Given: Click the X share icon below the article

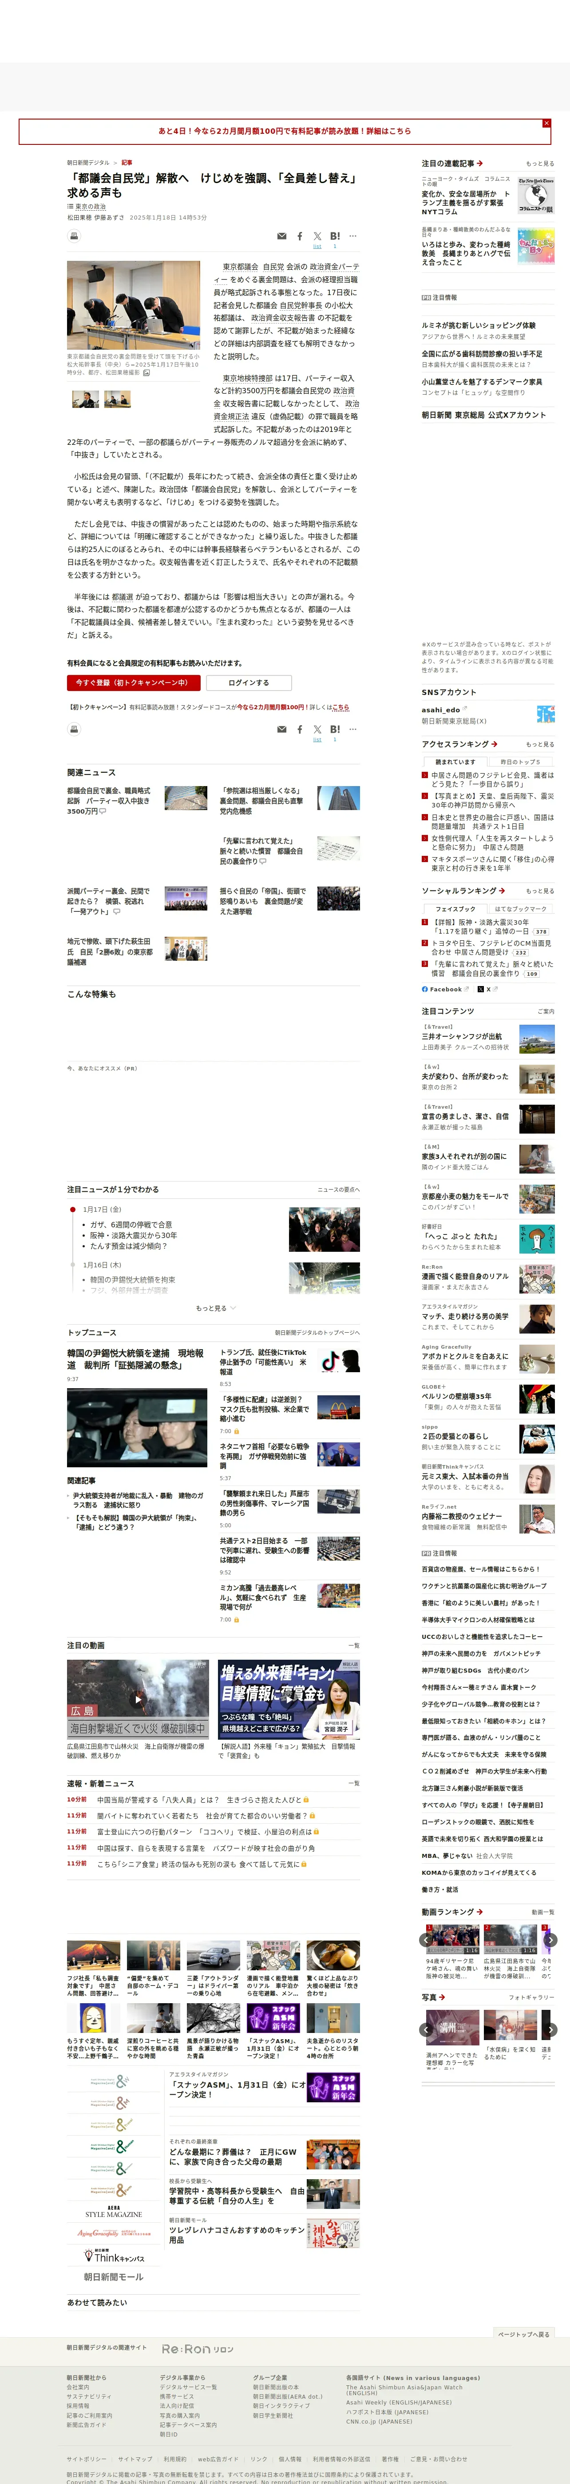Looking at the screenshot, I should pyautogui.click(x=317, y=729).
